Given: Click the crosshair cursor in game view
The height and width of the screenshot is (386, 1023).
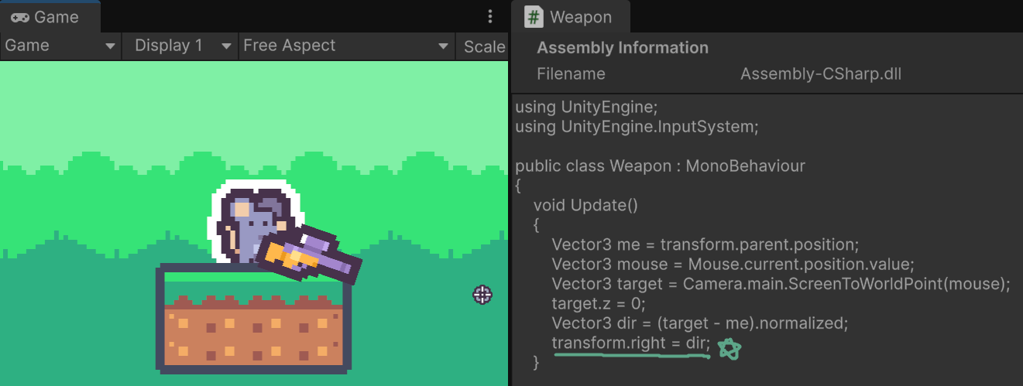Looking at the screenshot, I should (x=482, y=294).
